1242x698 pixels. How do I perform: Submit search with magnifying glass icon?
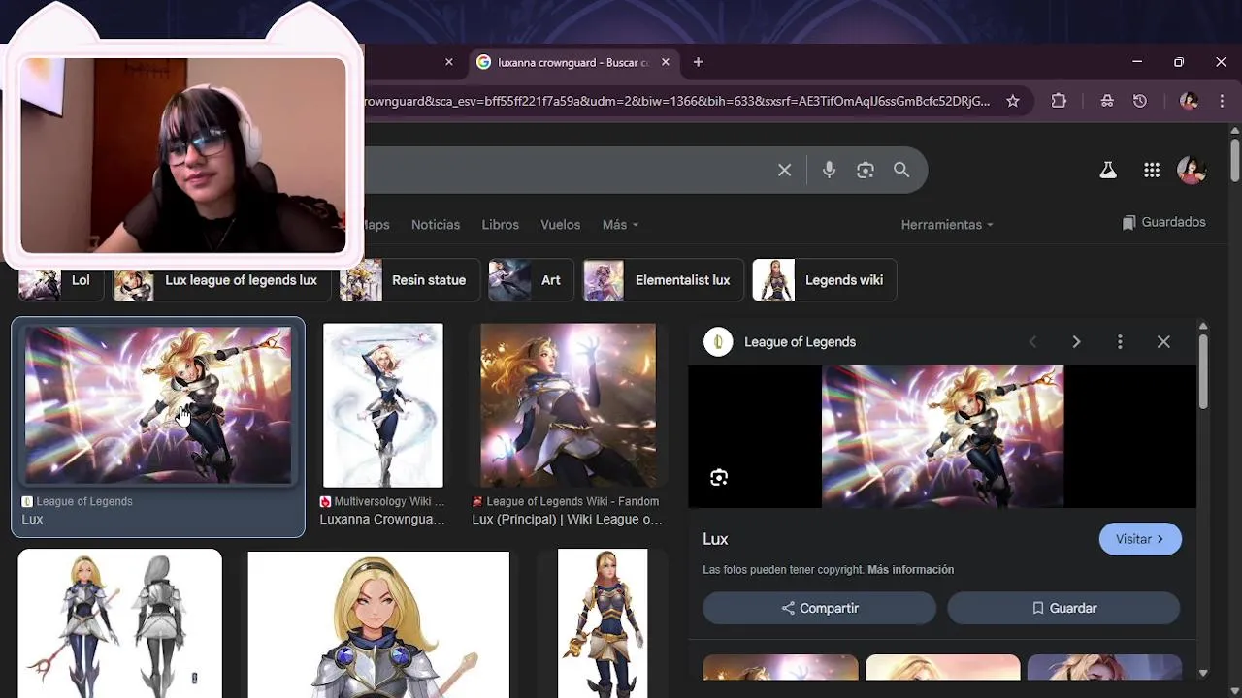[x=901, y=171]
